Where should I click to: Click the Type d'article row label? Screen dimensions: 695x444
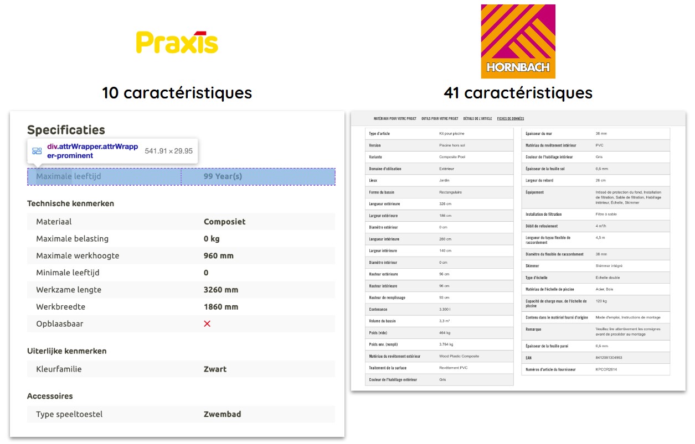tap(379, 134)
